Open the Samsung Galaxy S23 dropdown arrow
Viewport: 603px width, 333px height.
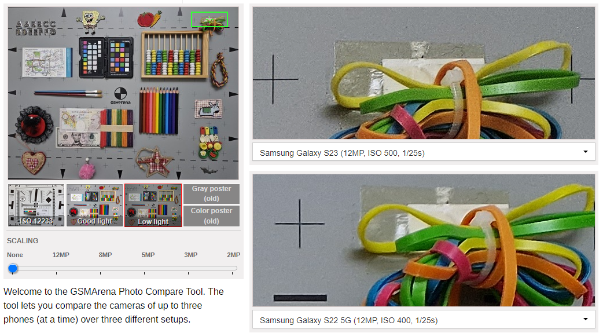(585, 152)
